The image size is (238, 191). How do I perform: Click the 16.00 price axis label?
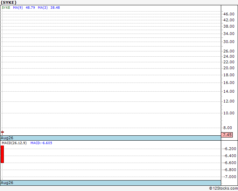(x=229, y=83)
